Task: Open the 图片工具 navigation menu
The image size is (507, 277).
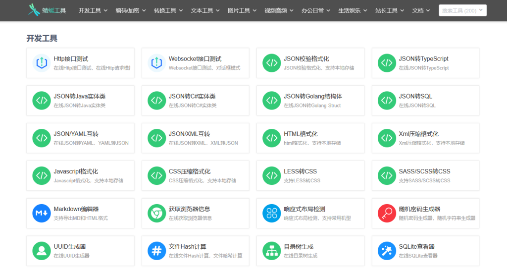Action: 242,10
